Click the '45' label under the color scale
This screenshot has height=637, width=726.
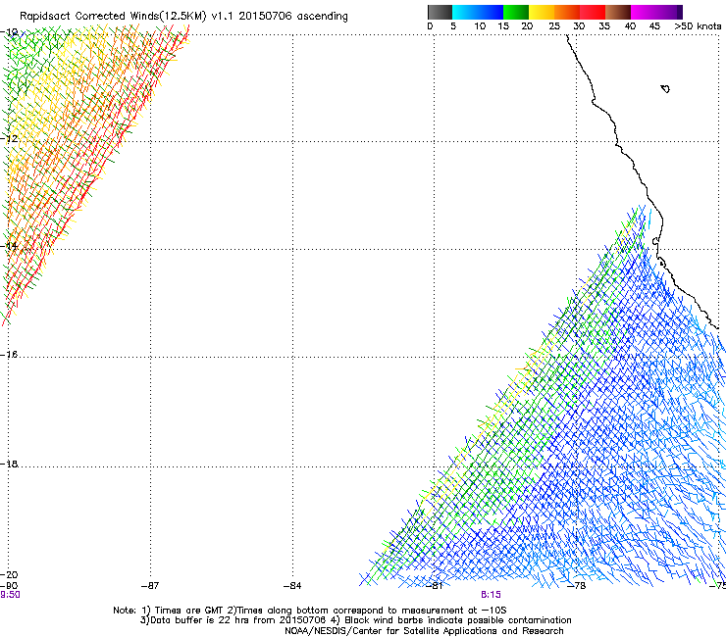(x=654, y=26)
